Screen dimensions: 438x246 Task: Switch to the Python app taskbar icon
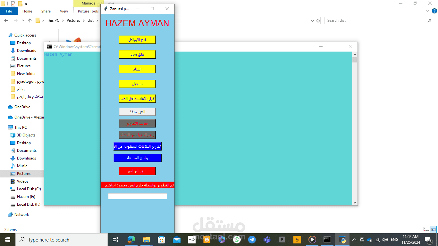[x=342, y=240]
